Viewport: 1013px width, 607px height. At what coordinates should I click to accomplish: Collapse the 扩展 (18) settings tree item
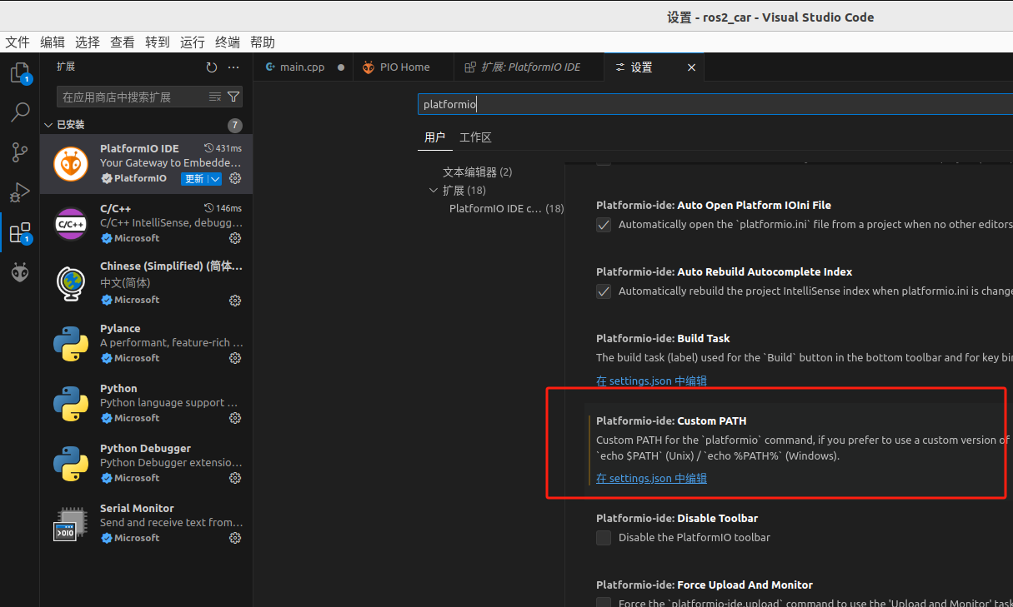click(434, 190)
